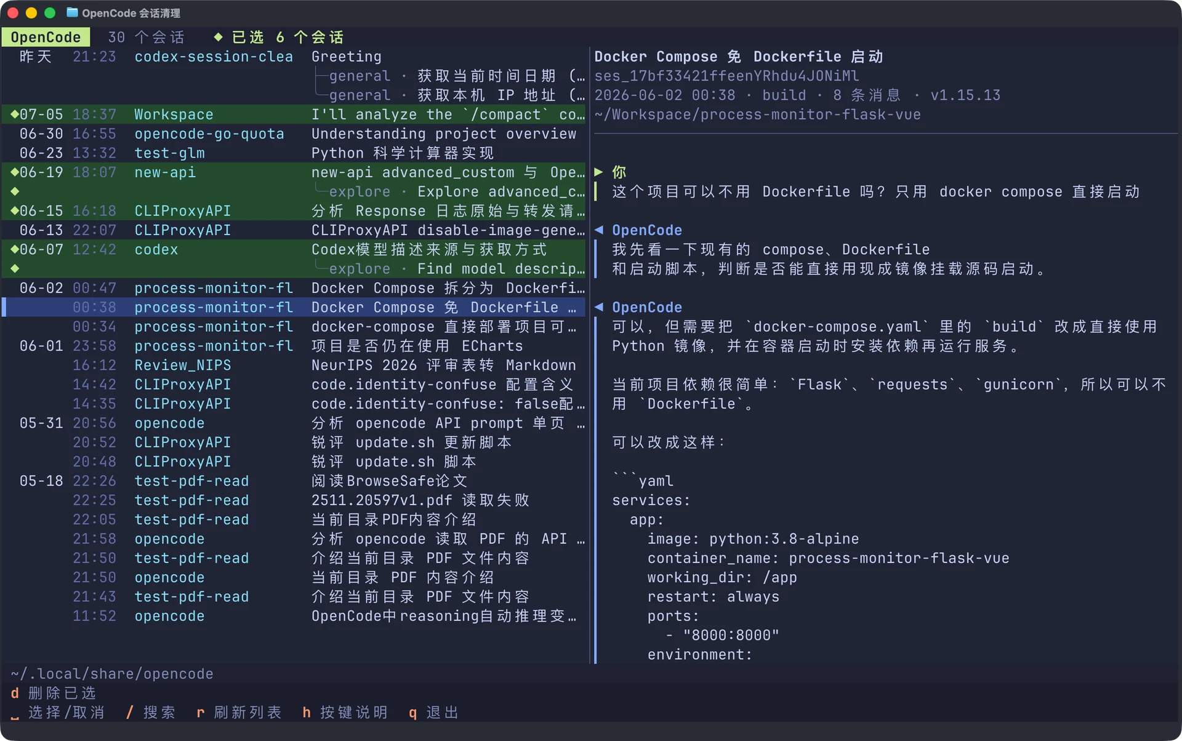
Task: Click the folder icon in the window title
Action: 72,12
